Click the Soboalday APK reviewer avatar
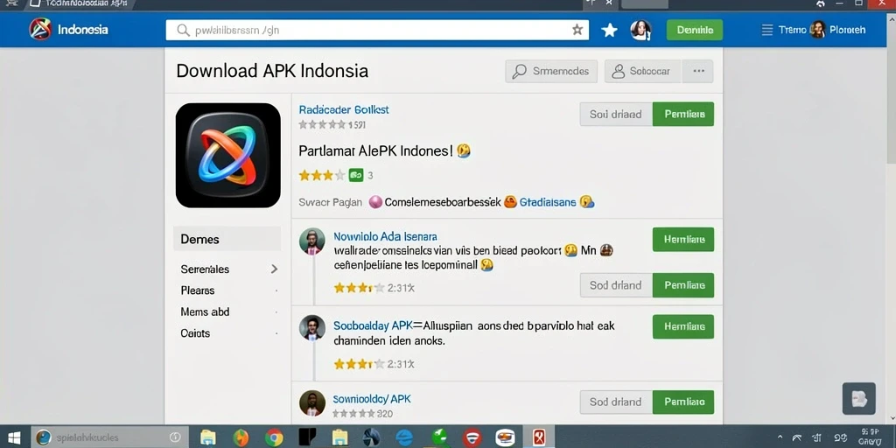Viewport: 896px width, 448px height. [312, 328]
